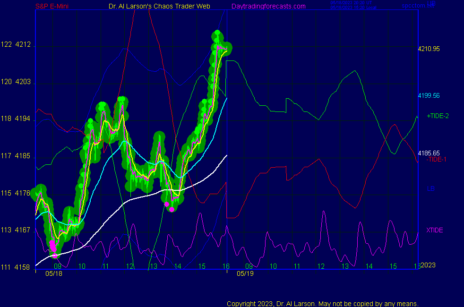Click the price peak marker near 4212

[x=217, y=34]
